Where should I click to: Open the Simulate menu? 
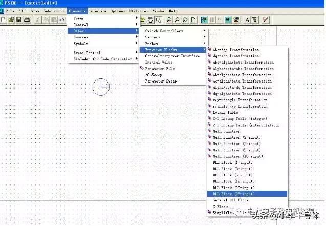(x=98, y=11)
